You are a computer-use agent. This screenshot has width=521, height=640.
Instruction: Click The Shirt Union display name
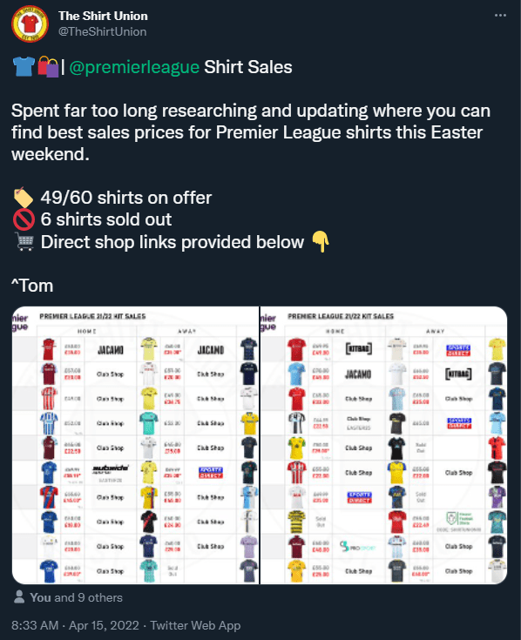click(103, 16)
